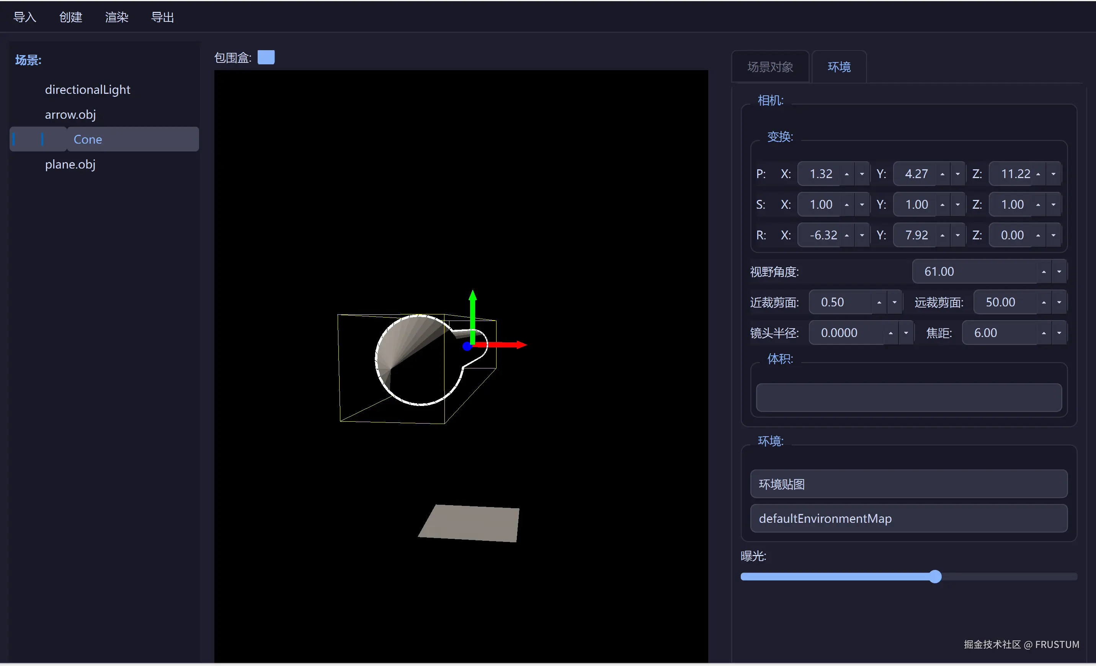This screenshot has width=1096, height=666.
Task: Open the 渲染 render menu
Action: tap(116, 17)
